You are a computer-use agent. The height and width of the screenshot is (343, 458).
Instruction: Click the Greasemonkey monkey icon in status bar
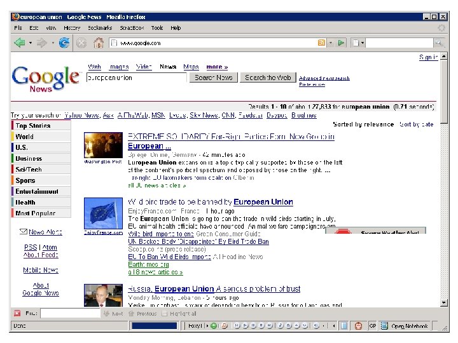(x=358, y=326)
